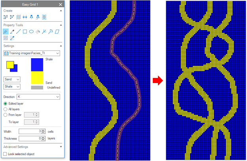Activate the paint bucket fill tool
This screenshot has width=247, height=161.
click(37, 31)
